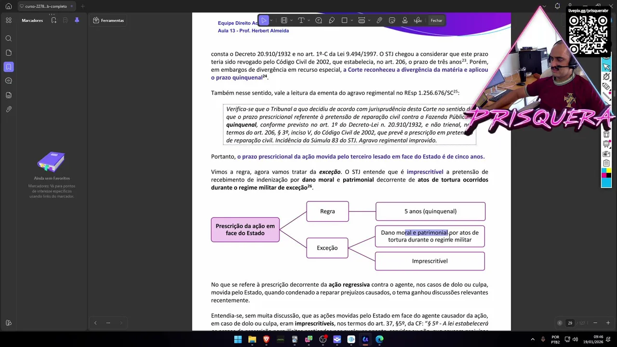Image resolution: width=617 pixels, height=347 pixels.
Task: Expand the shape tool dropdown arrow
Action: 351,20
